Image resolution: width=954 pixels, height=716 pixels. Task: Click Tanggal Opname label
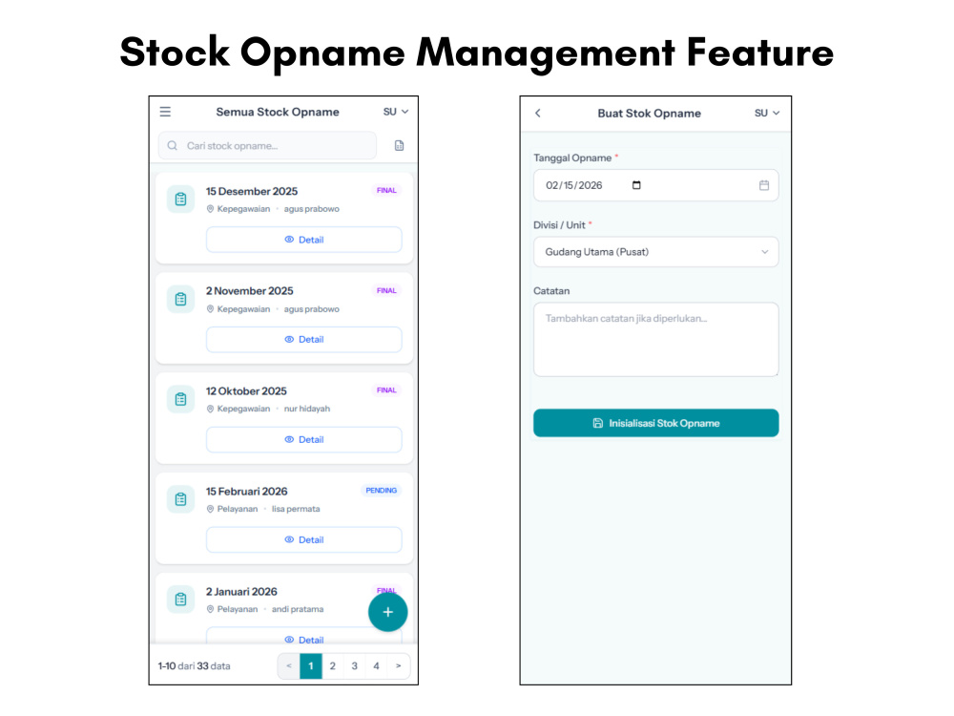572,158
